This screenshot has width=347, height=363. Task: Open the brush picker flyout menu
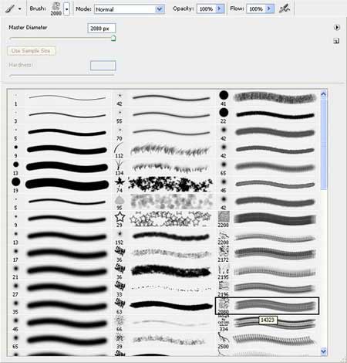337,27
